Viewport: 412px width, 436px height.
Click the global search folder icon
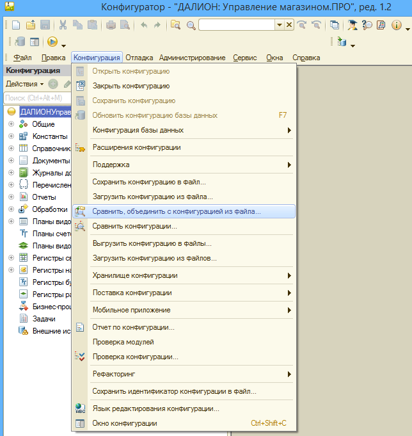175,26
